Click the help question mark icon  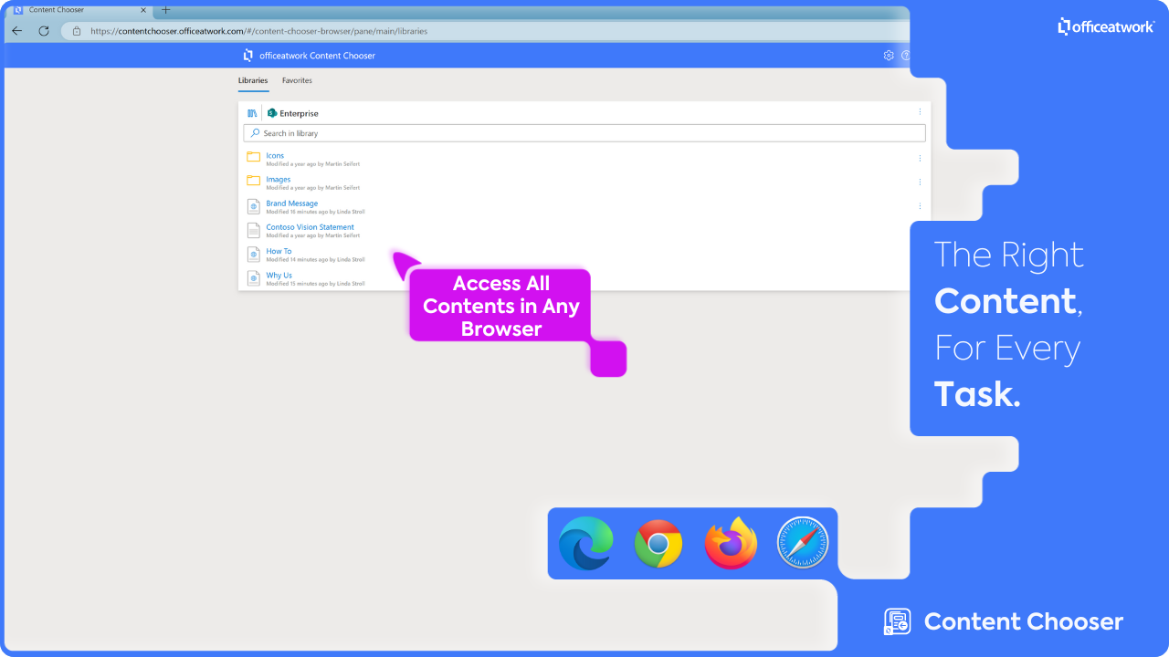tap(906, 56)
